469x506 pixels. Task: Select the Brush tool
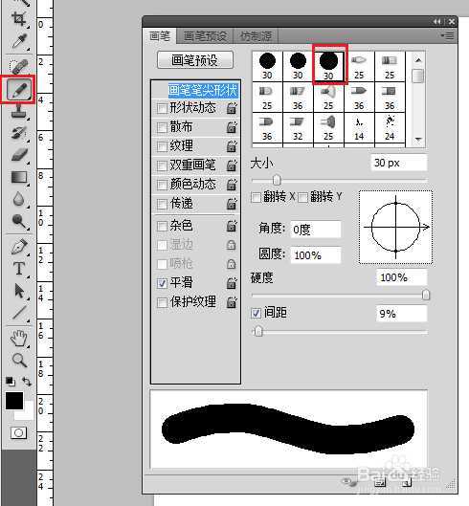click(x=19, y=89)
